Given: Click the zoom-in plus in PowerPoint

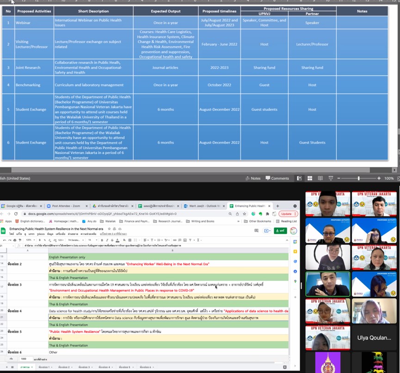Looking at the screenshot, I should point(380,178).
